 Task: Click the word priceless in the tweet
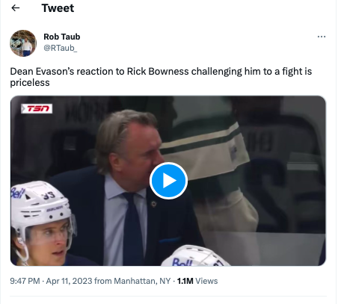coord(30,83)
